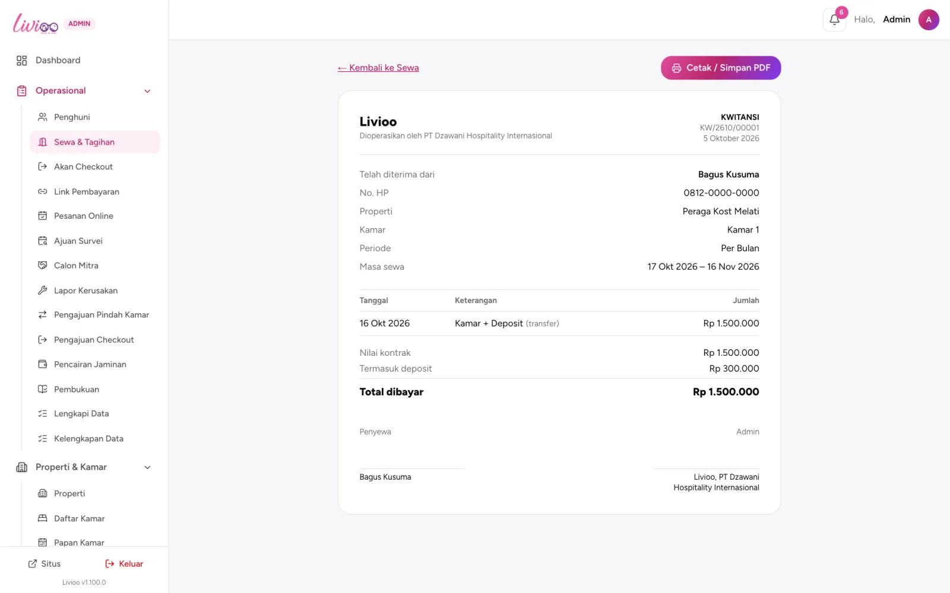The image size is (950, 593).
Task: Click the Lapor Kerusakan wrench icon
Action: 43,291
